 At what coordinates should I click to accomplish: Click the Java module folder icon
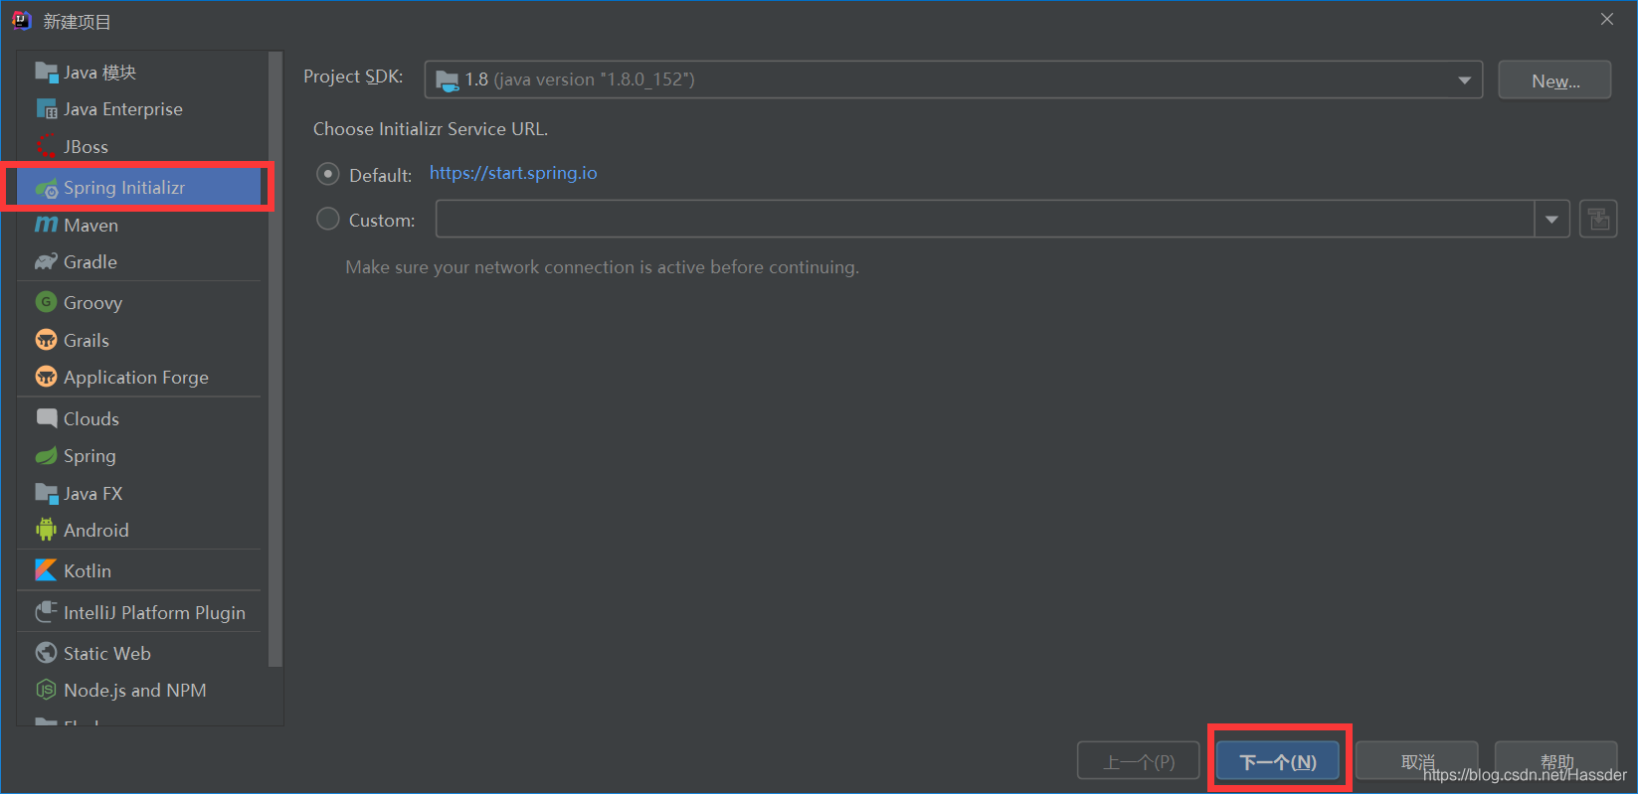(46, 72)
